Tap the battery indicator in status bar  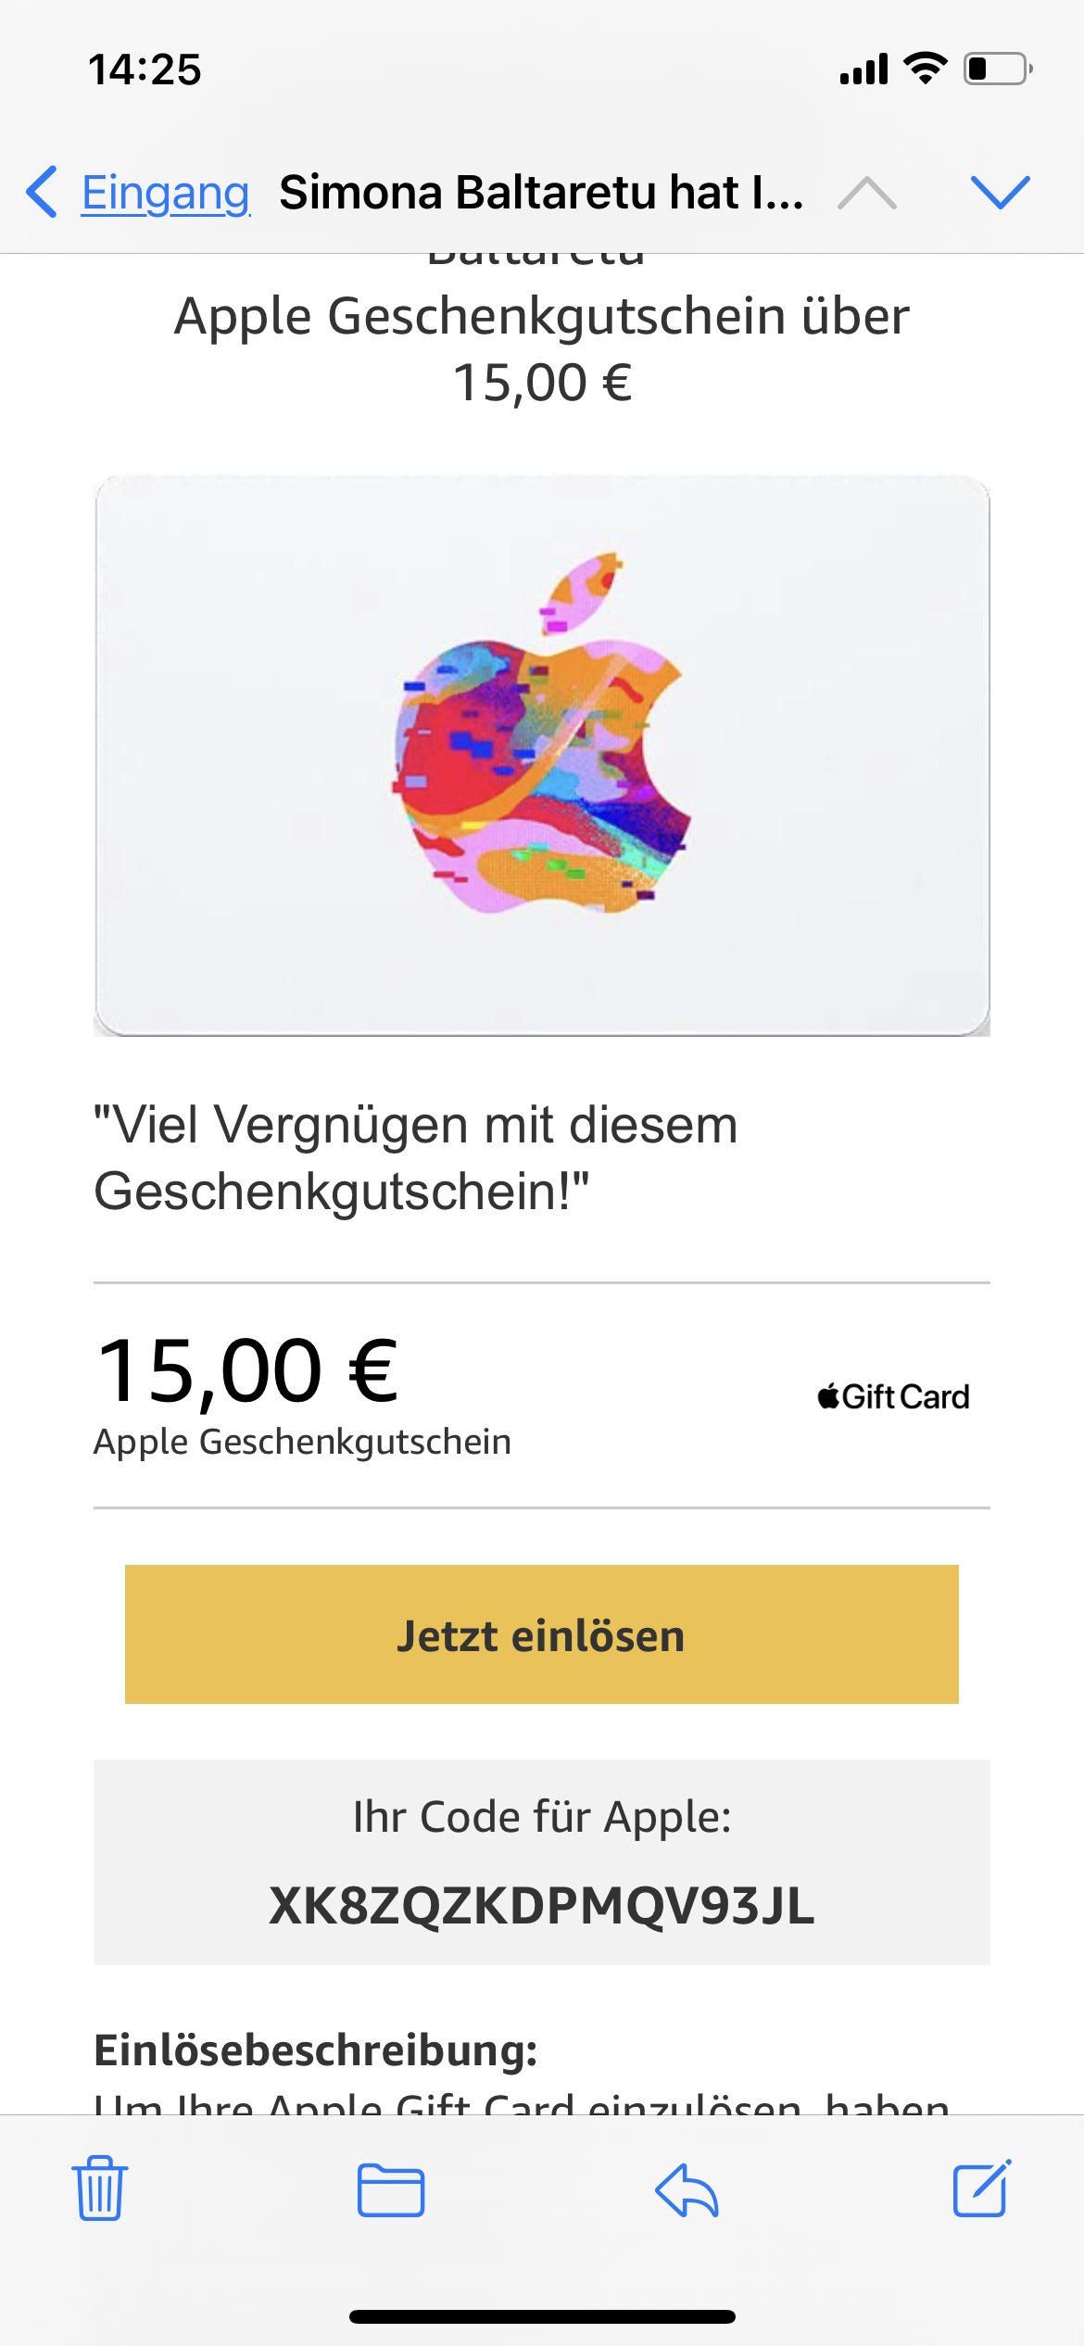pyautogui.click(x=999, y=69)
